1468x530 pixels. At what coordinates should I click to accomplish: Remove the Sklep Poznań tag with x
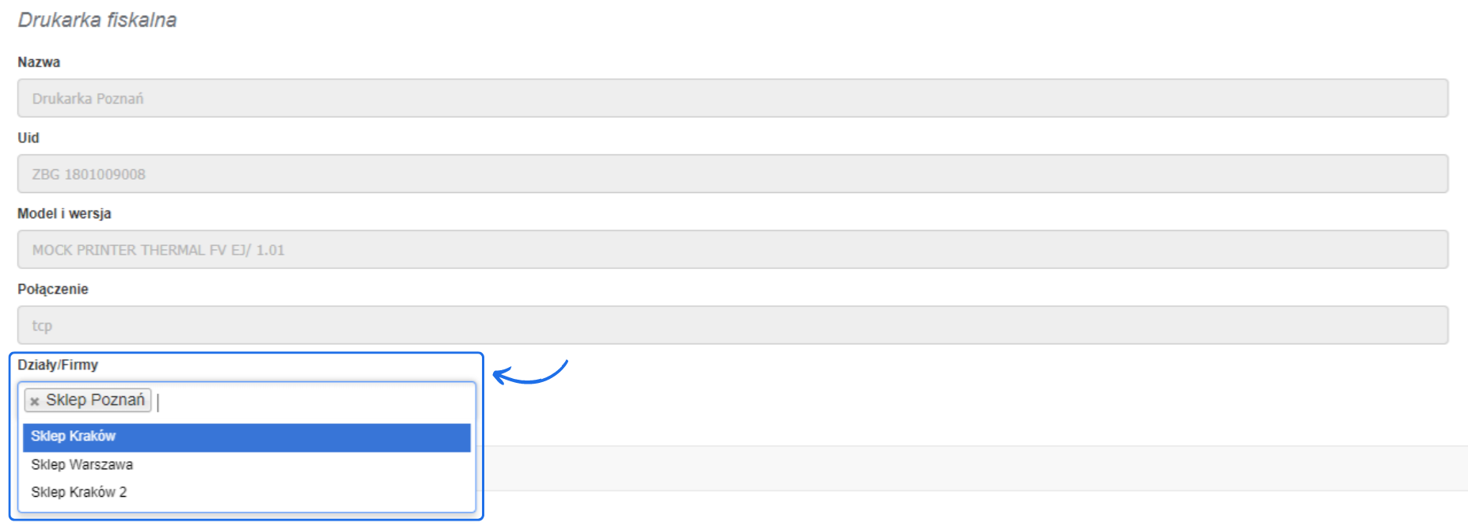click(35, 401)
